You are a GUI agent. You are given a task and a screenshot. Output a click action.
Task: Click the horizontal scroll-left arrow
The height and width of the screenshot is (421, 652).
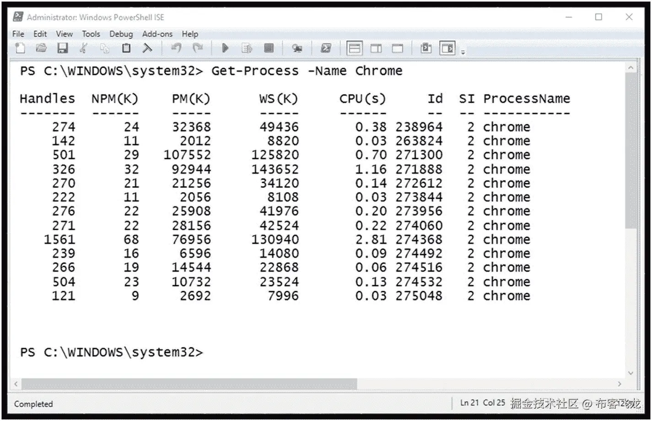(x=16, y=384)
